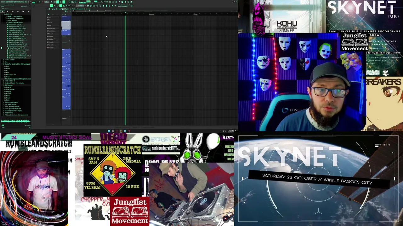Open browser star favorites tab
Screen dimensions: 403x226
click(28, 11)
